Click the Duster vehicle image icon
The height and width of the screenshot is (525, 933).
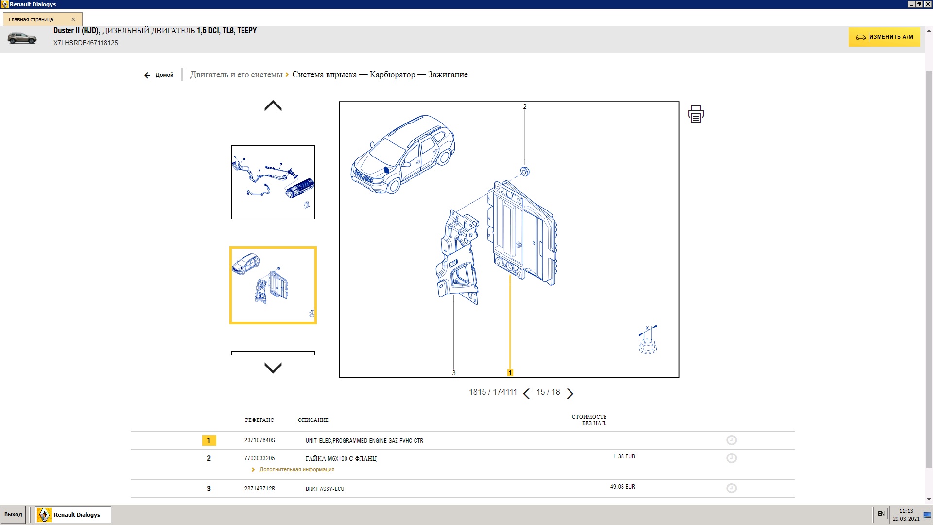click(22, 37)
